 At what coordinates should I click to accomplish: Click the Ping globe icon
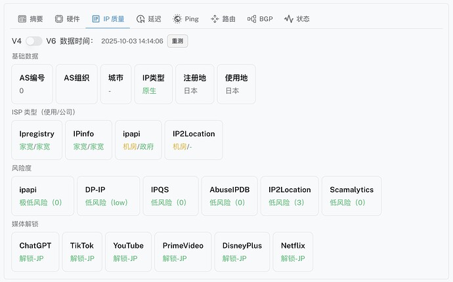tap(177, 19)
